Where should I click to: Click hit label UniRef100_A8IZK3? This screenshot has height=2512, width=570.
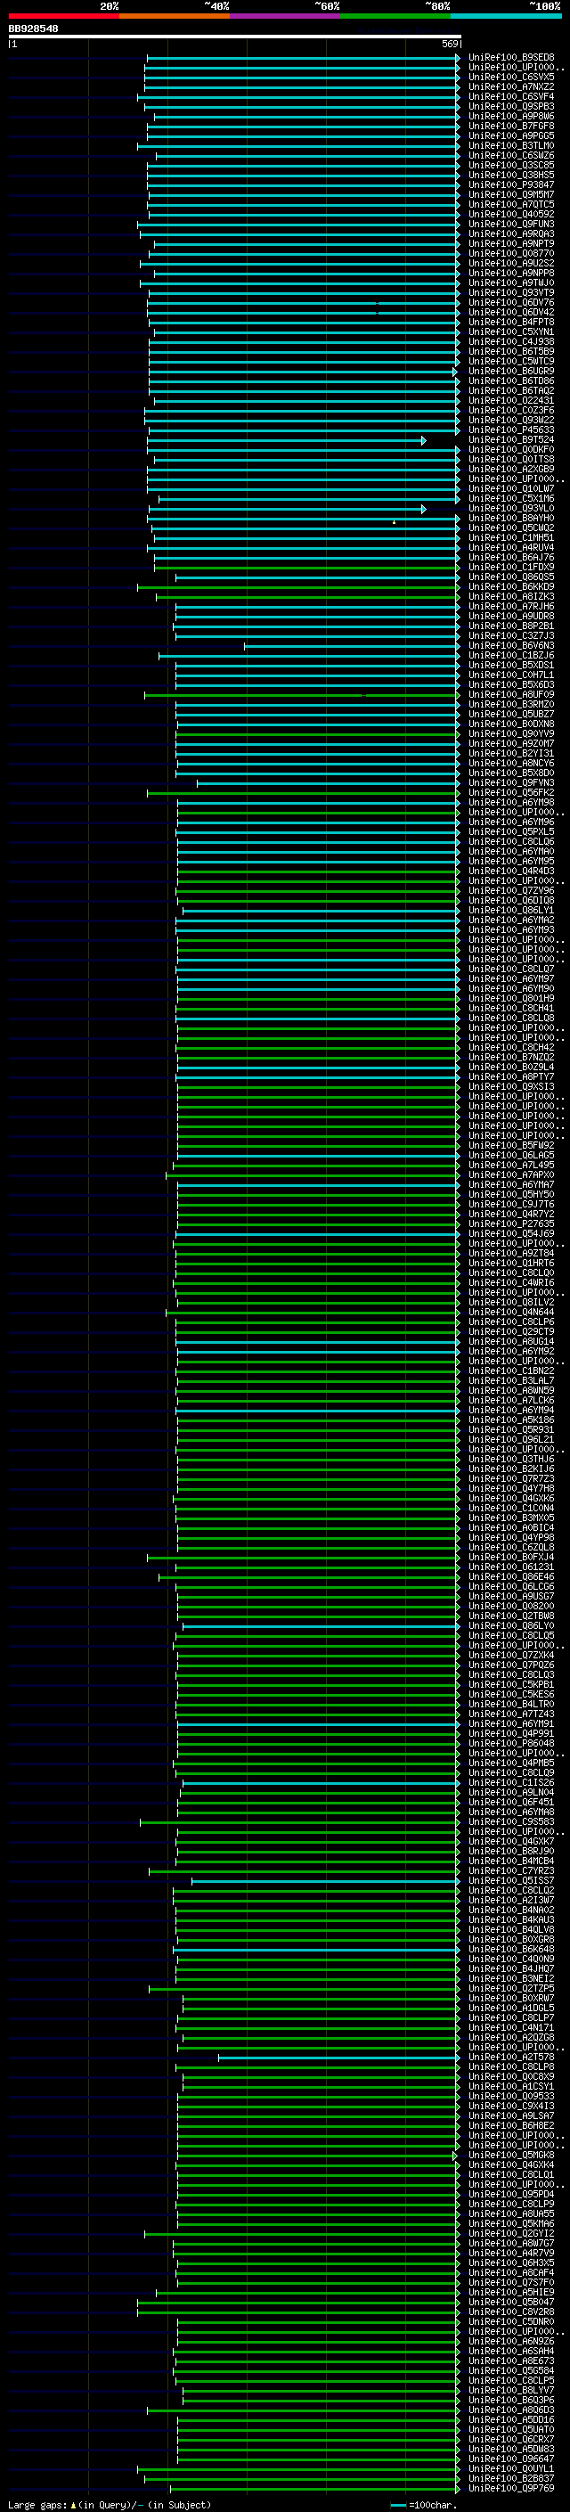coord(510,597)
